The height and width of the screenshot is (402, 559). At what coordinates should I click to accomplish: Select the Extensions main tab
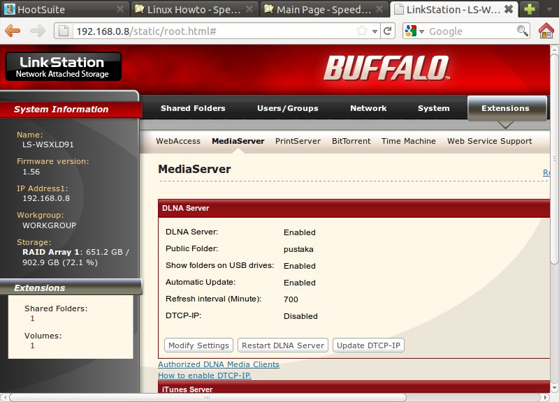[x=507, y=108]
